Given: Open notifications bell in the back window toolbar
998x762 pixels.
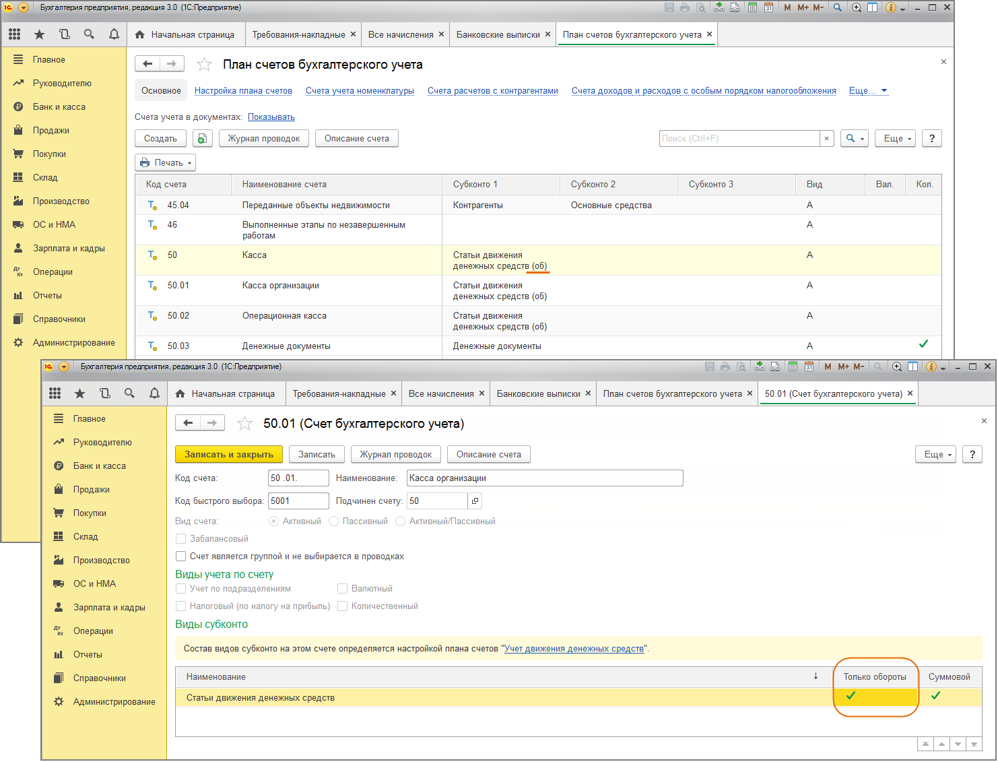Looking at the screenshot, I should pyautogui.click(x=114, y=34).
